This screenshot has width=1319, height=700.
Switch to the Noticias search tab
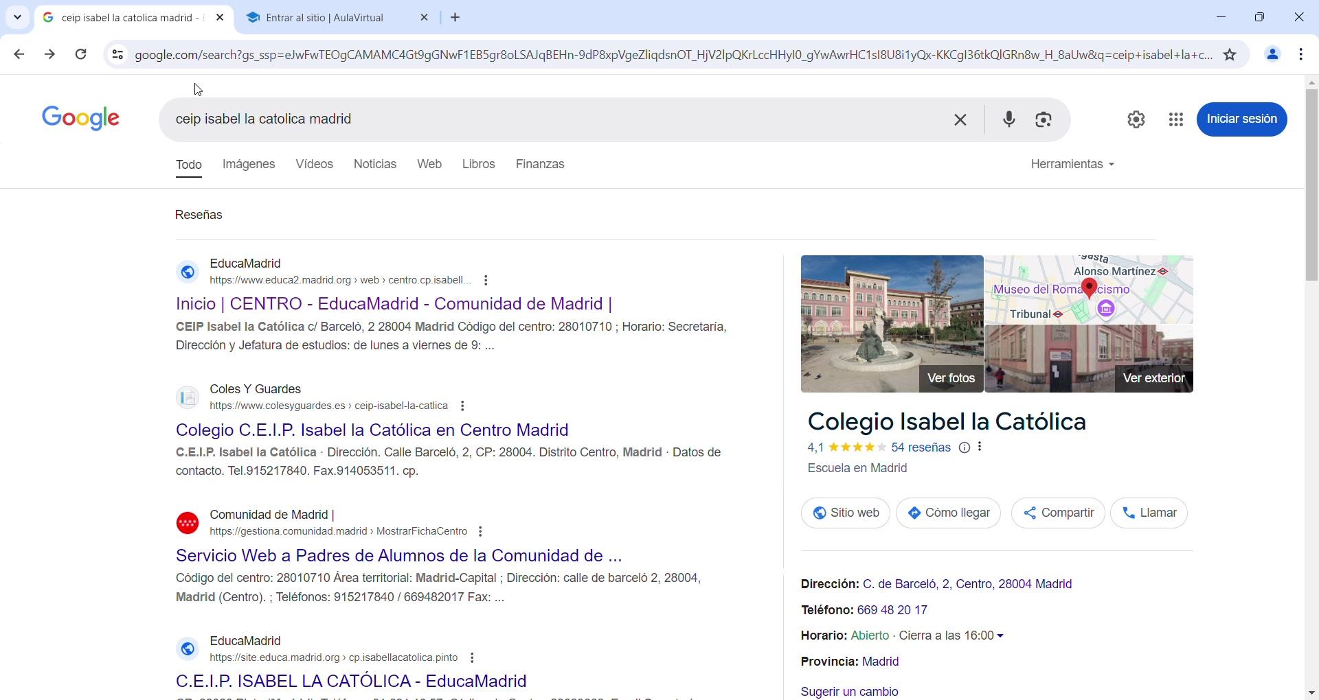point(374,165)
